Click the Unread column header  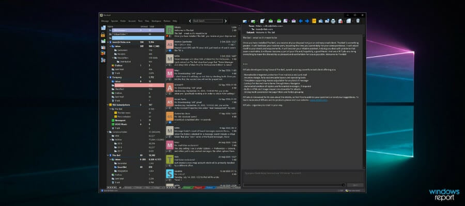pos(143,27)
